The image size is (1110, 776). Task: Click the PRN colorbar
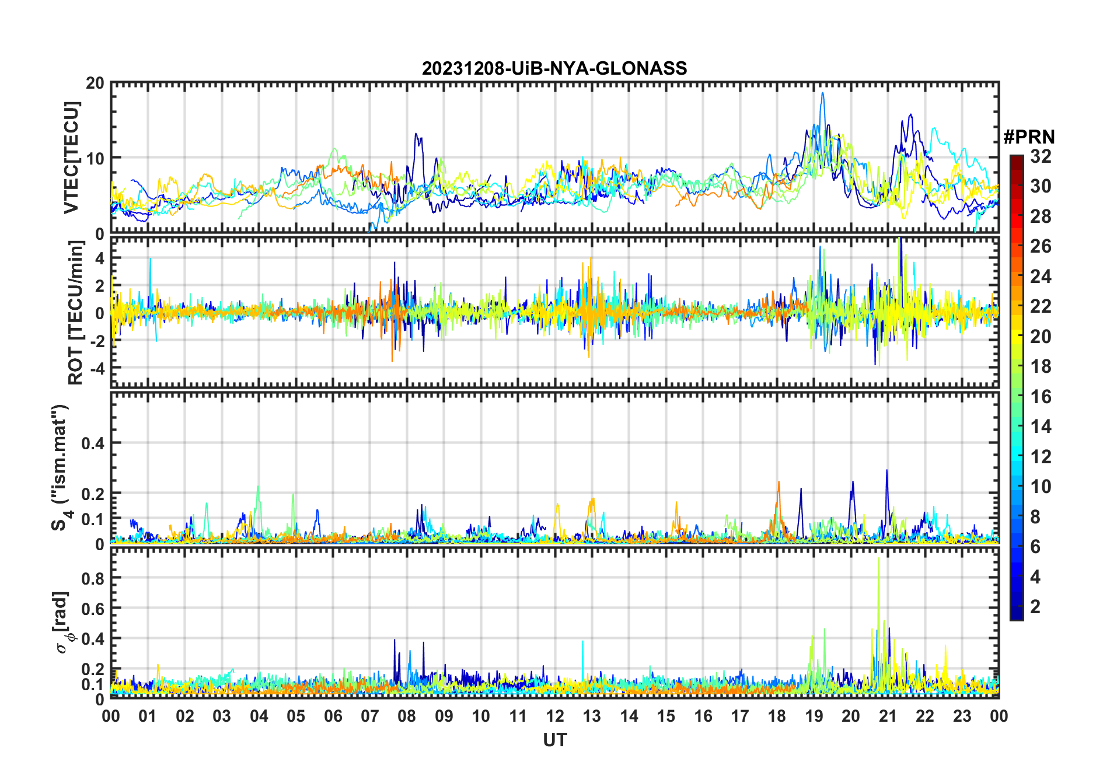pyautogui.click(x=1017, y=387)
